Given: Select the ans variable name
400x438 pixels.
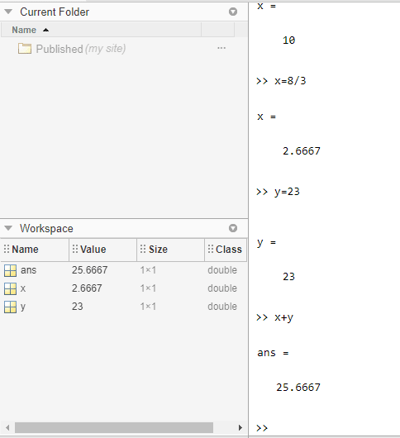Looking at the screenshot, I should 28,270.
